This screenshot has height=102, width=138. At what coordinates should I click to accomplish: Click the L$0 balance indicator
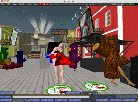[130, 4]
